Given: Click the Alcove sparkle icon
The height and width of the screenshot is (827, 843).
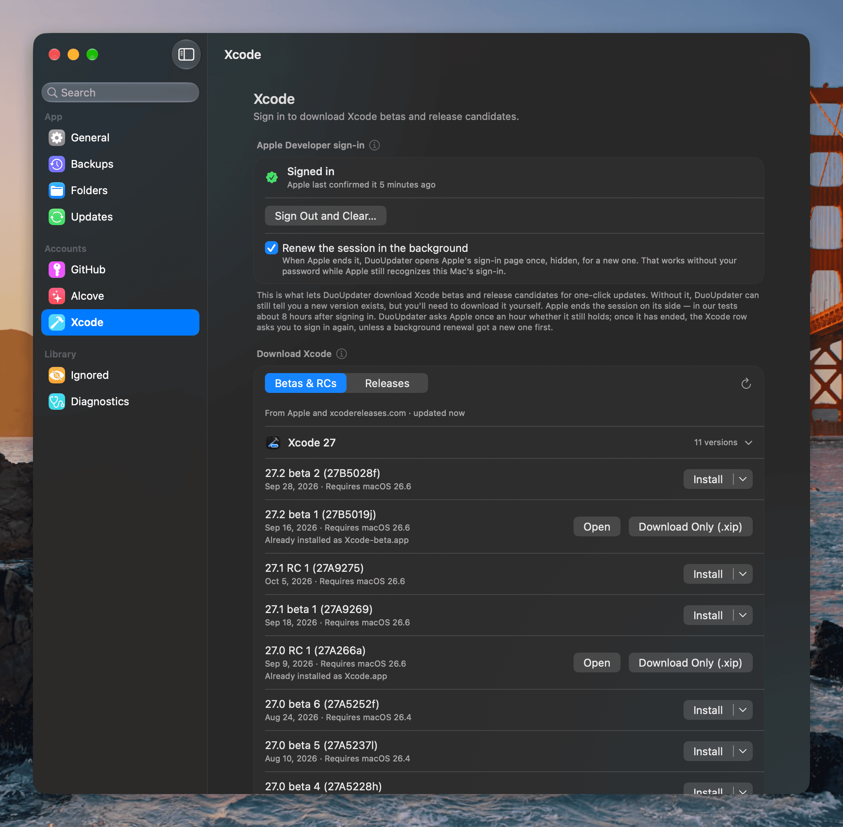Looking at the screenshot, I should [x=57, y=296].
